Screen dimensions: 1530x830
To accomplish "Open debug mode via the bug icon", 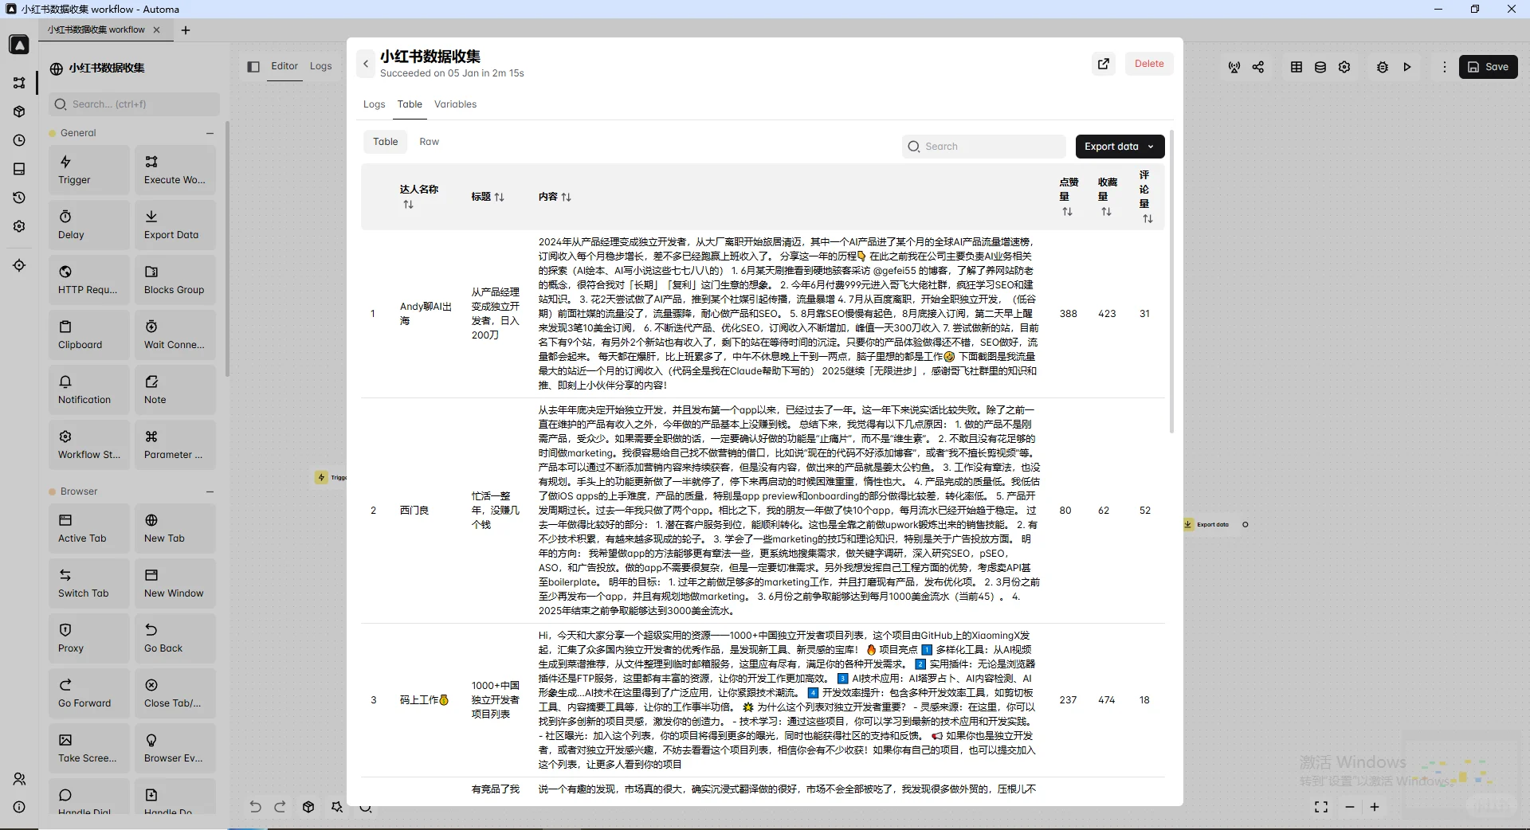I will 1382,67.
